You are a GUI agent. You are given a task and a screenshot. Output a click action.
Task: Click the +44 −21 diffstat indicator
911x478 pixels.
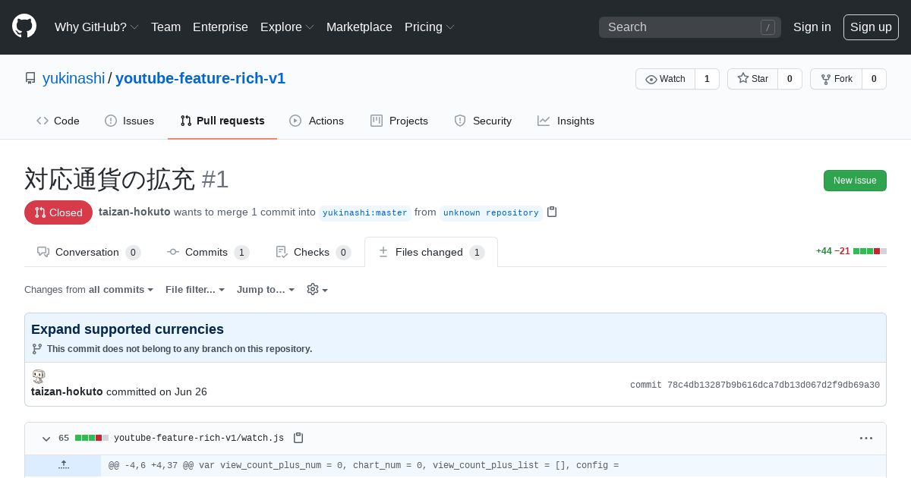tap(851, 251)
